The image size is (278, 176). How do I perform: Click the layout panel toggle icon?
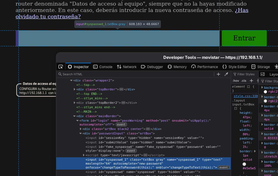pyautogui.click(x=262, y=74)
